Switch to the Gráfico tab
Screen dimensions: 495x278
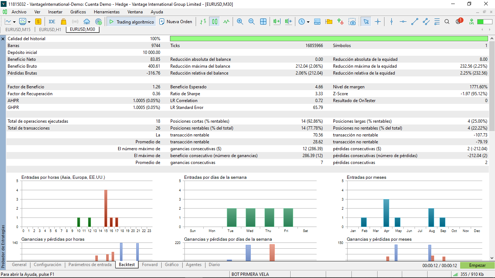click(x=172, y=265)
